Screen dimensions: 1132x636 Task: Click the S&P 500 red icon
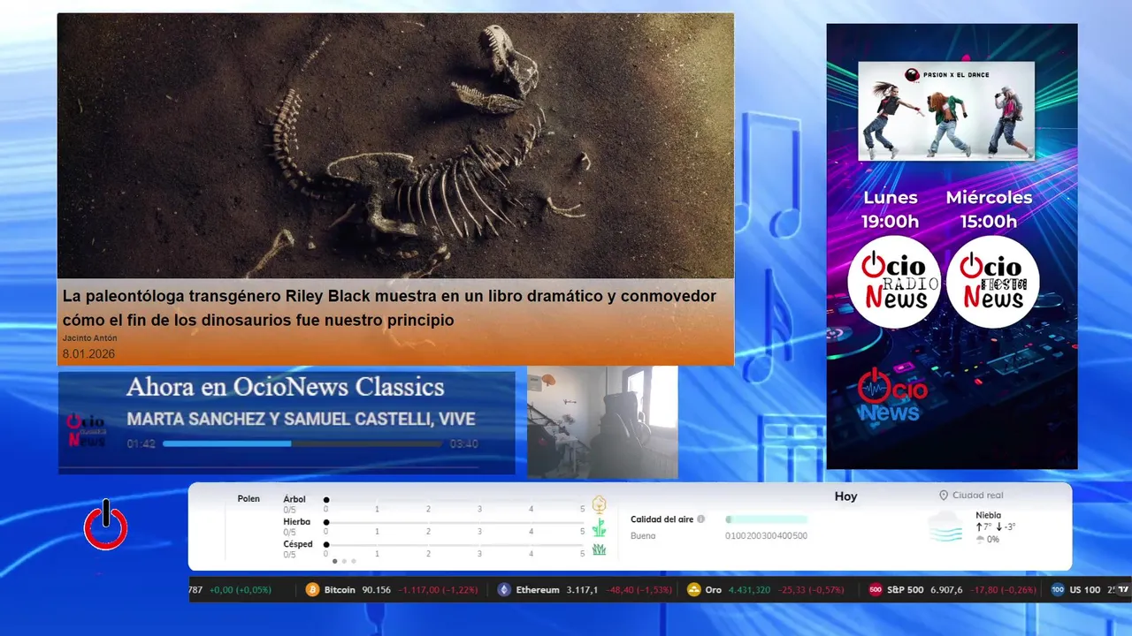tap(876, 589)
